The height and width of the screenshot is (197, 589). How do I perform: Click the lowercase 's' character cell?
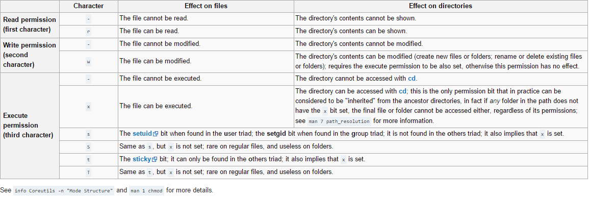click(89, 134)
